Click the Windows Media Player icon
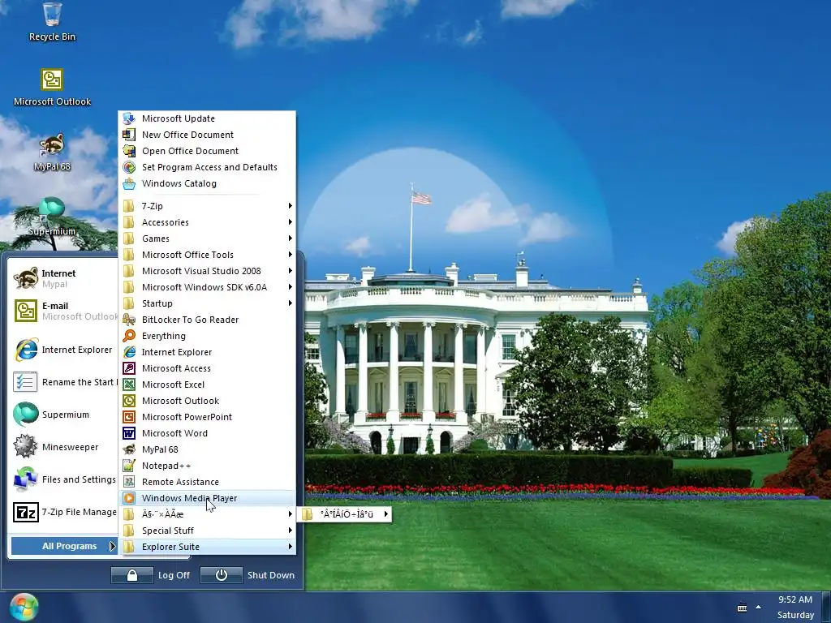 [x=129, y=498]
